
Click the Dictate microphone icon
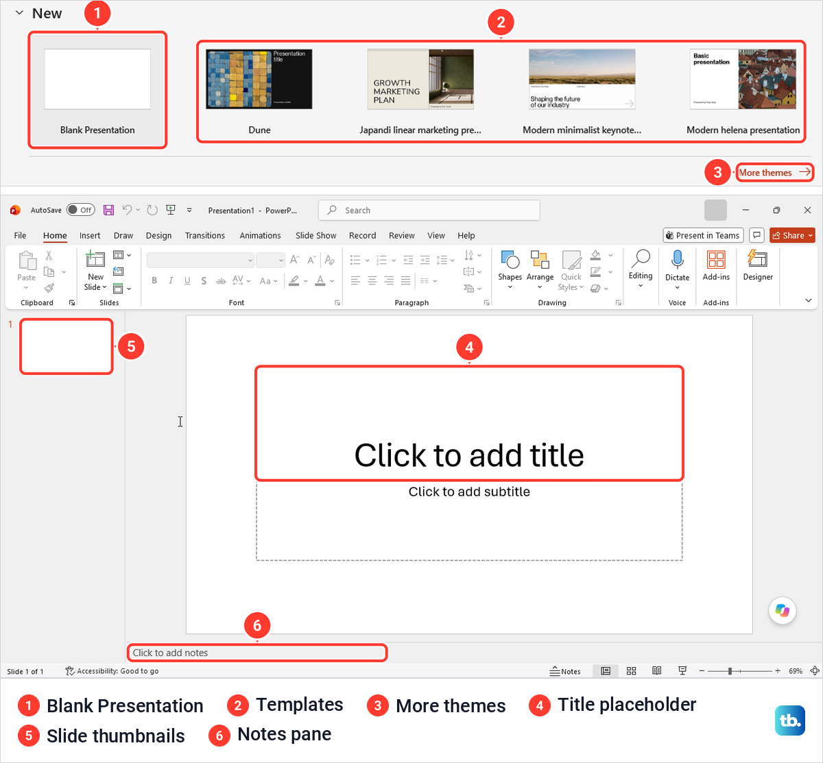point(678,259)
